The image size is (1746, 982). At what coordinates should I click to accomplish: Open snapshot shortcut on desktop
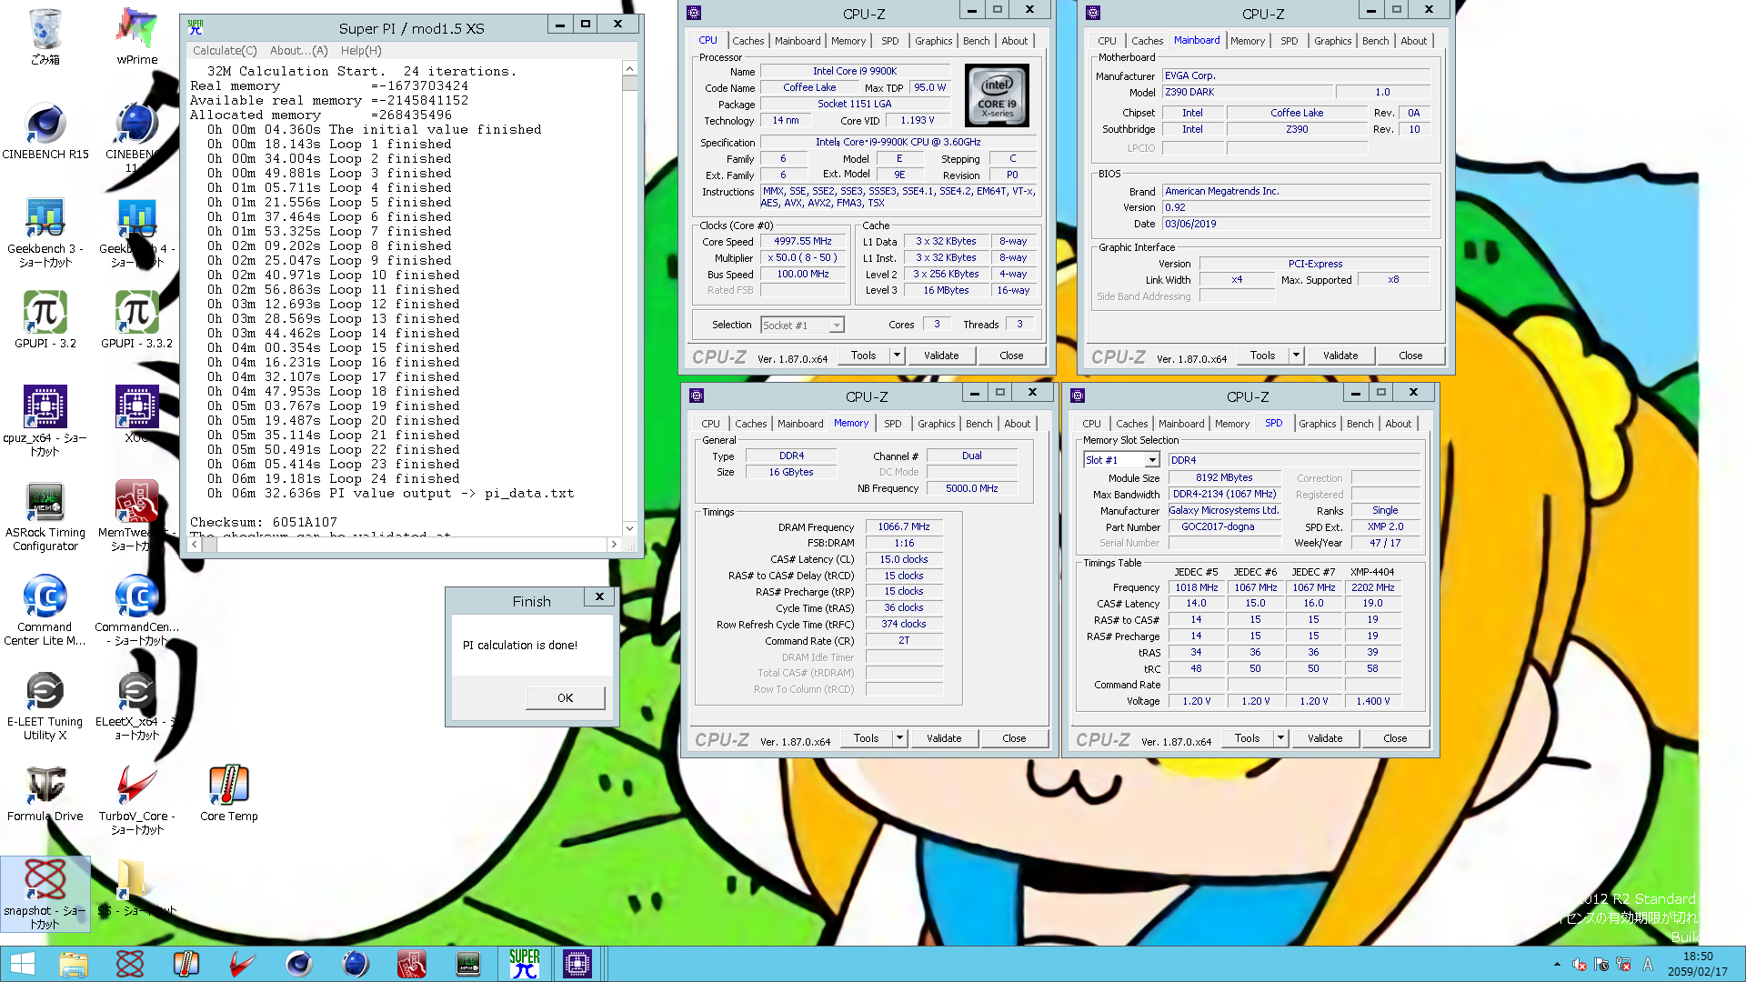[45, 894]
